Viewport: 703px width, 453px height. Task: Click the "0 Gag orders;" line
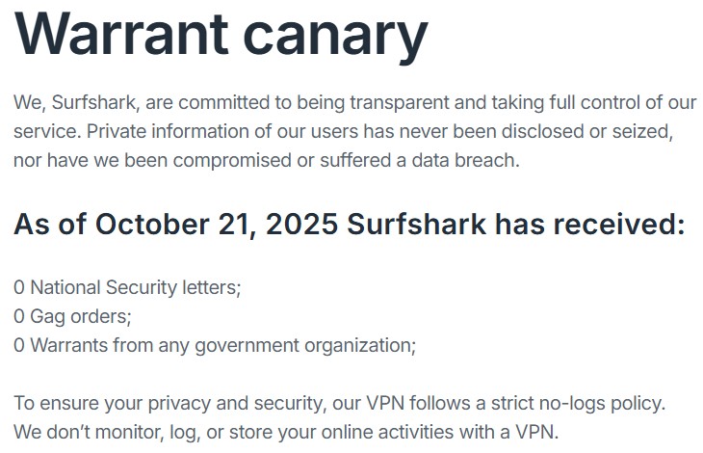click(x=72, y=315)
